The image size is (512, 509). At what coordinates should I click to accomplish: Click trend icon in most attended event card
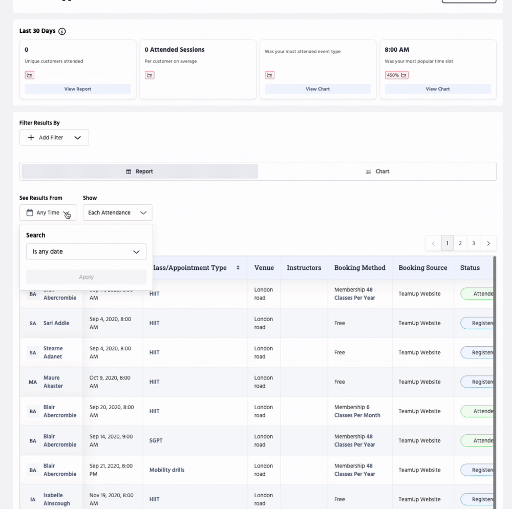(x=269, y=75)
